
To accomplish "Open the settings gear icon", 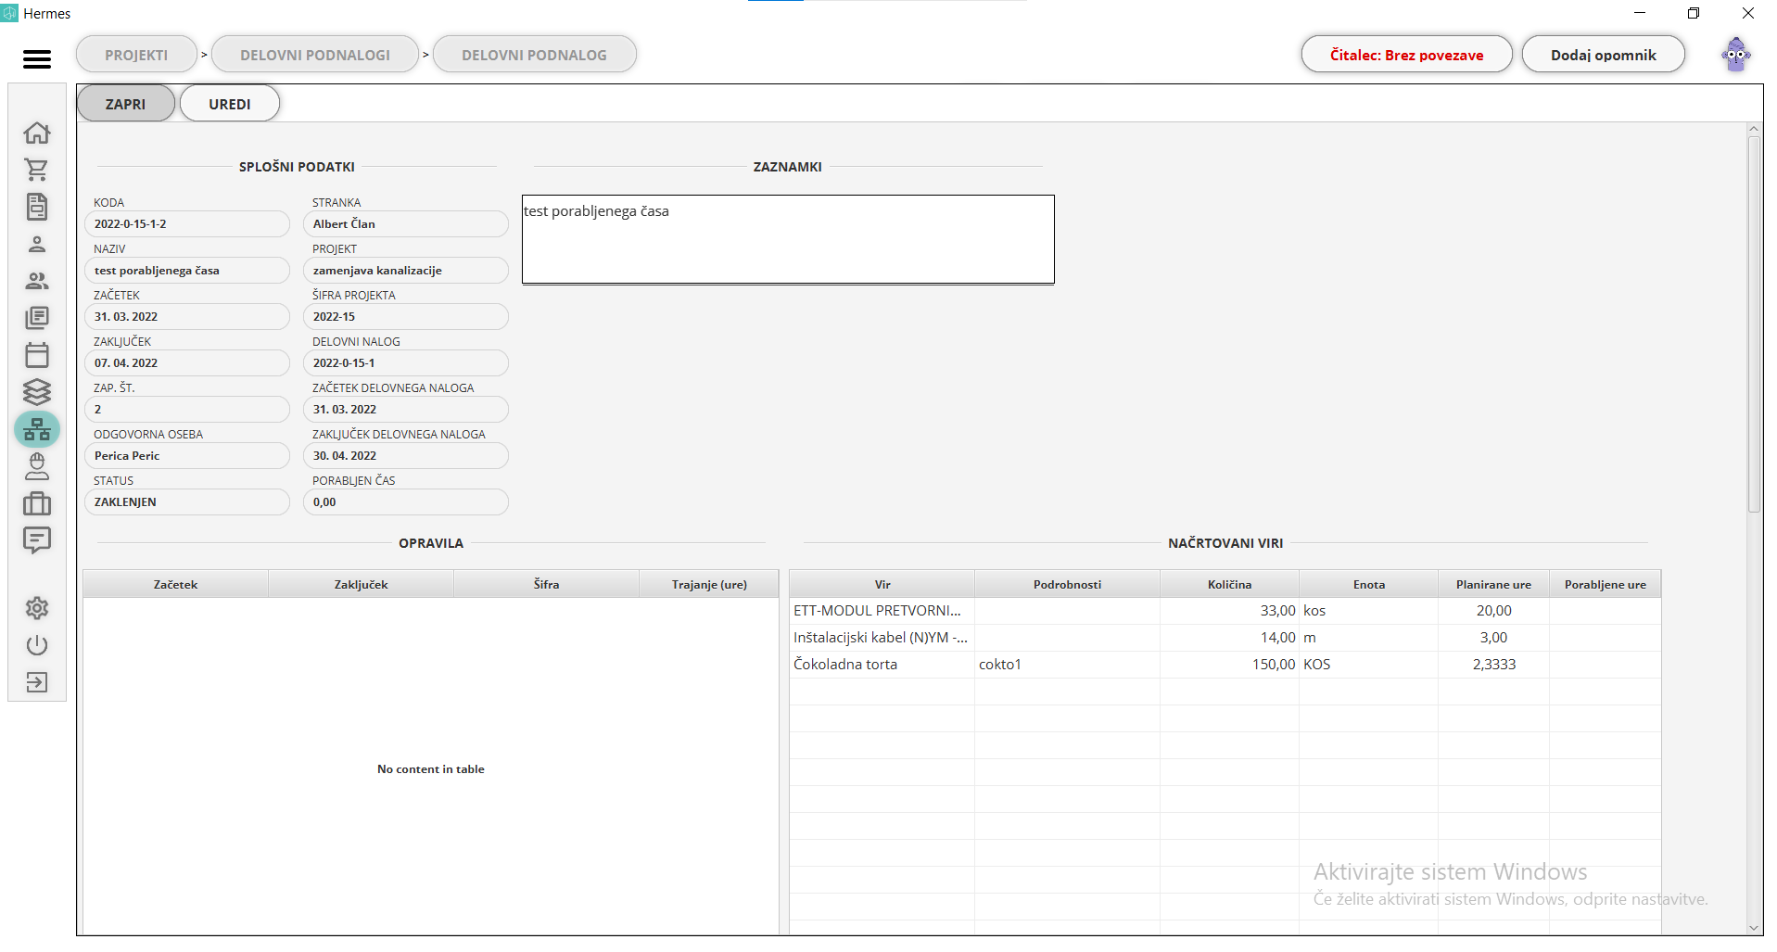I will [37, 608].
